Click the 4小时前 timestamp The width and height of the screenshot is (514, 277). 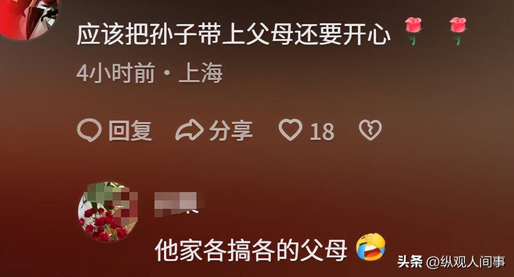pyautogui.click(x=116, y=73)
